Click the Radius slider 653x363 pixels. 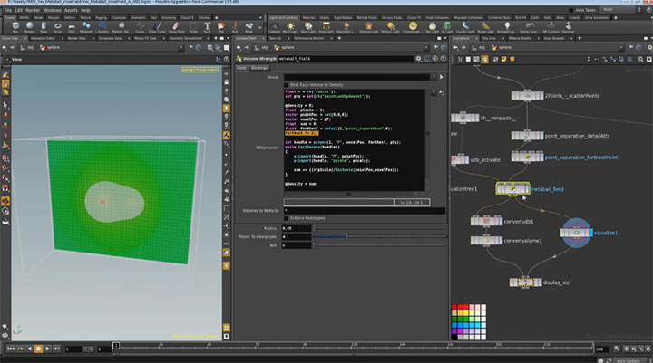coord(380,228)
